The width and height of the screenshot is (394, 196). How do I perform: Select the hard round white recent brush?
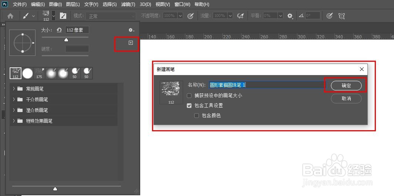pos(28,73)
